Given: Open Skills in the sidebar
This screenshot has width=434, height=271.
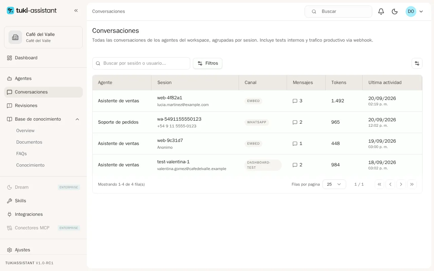Looking at the screenshot, I should (x=43, y=201).
